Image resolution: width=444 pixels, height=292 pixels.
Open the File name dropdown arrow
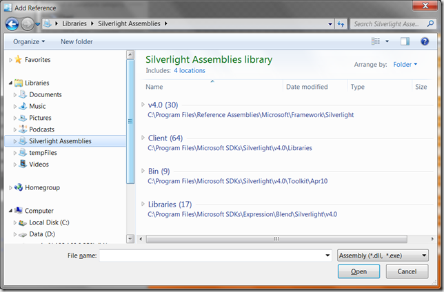(x=327, y=255)
